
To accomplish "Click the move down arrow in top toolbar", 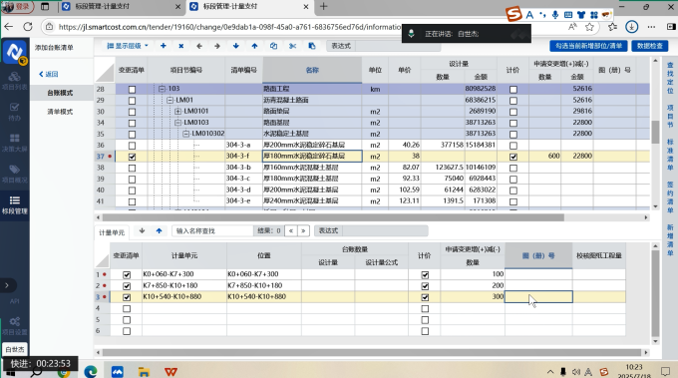I will click(x=235, y=46).
